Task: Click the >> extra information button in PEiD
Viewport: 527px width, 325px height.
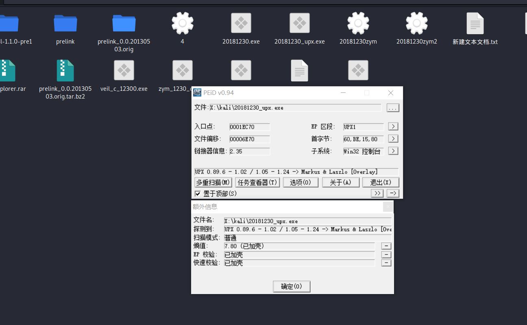Action: point(377,193)
